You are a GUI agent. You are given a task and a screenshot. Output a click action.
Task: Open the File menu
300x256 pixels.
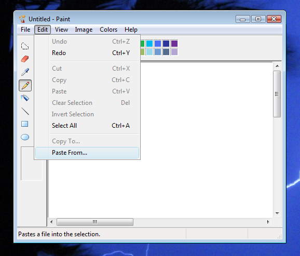click(x=25, y=30)
